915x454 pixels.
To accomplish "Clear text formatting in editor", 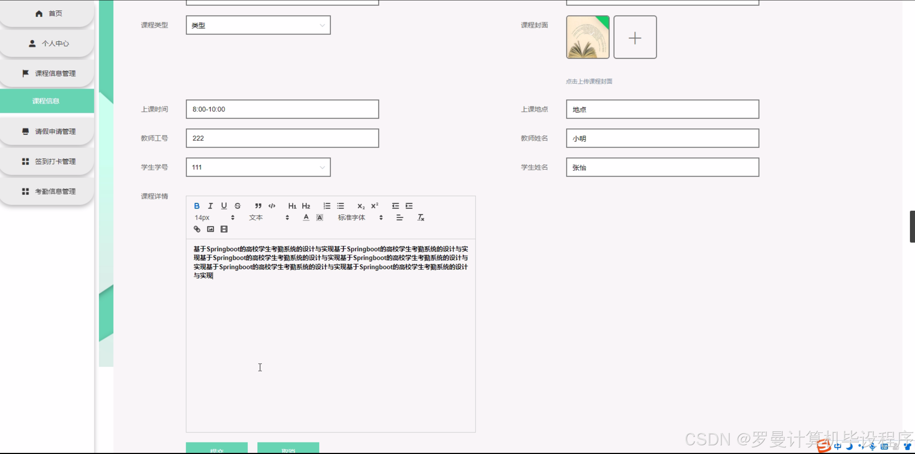I will (420, 218).
